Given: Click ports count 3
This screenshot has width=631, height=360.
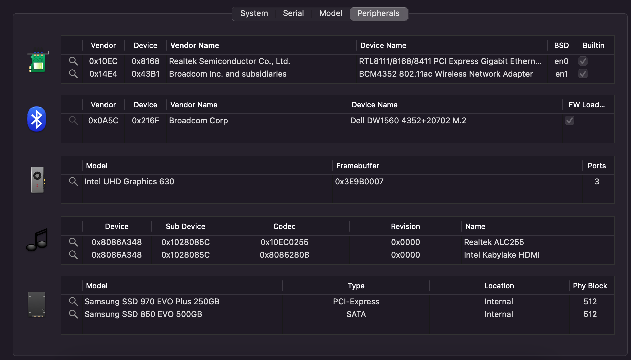Looking at the screenshot, I should tap(597, 181).
